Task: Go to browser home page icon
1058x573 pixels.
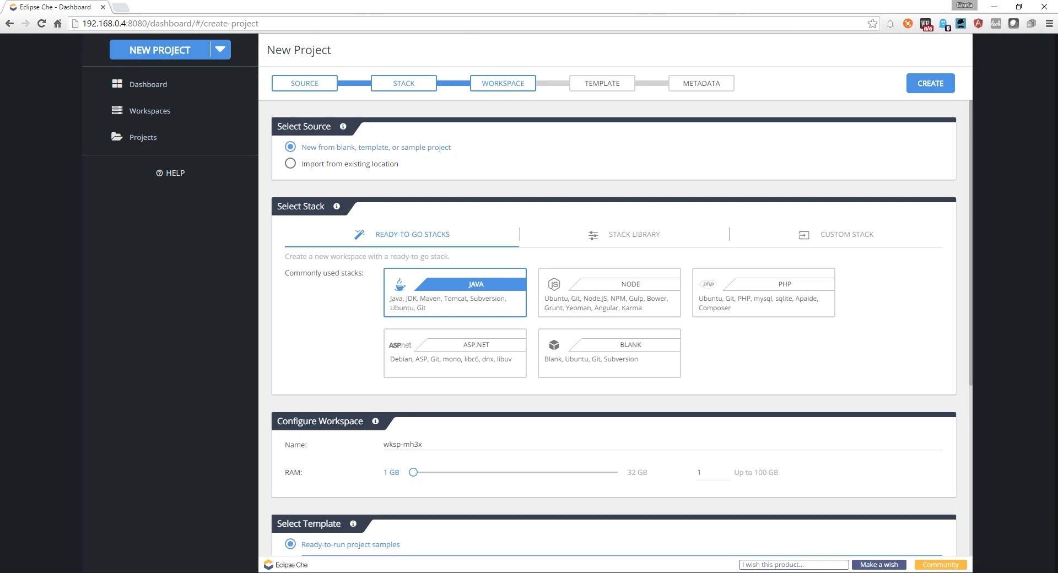Action: (57, 24)
